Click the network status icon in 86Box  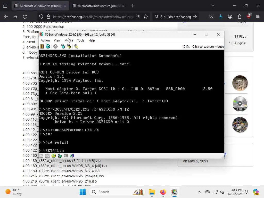tap(60, 156)
